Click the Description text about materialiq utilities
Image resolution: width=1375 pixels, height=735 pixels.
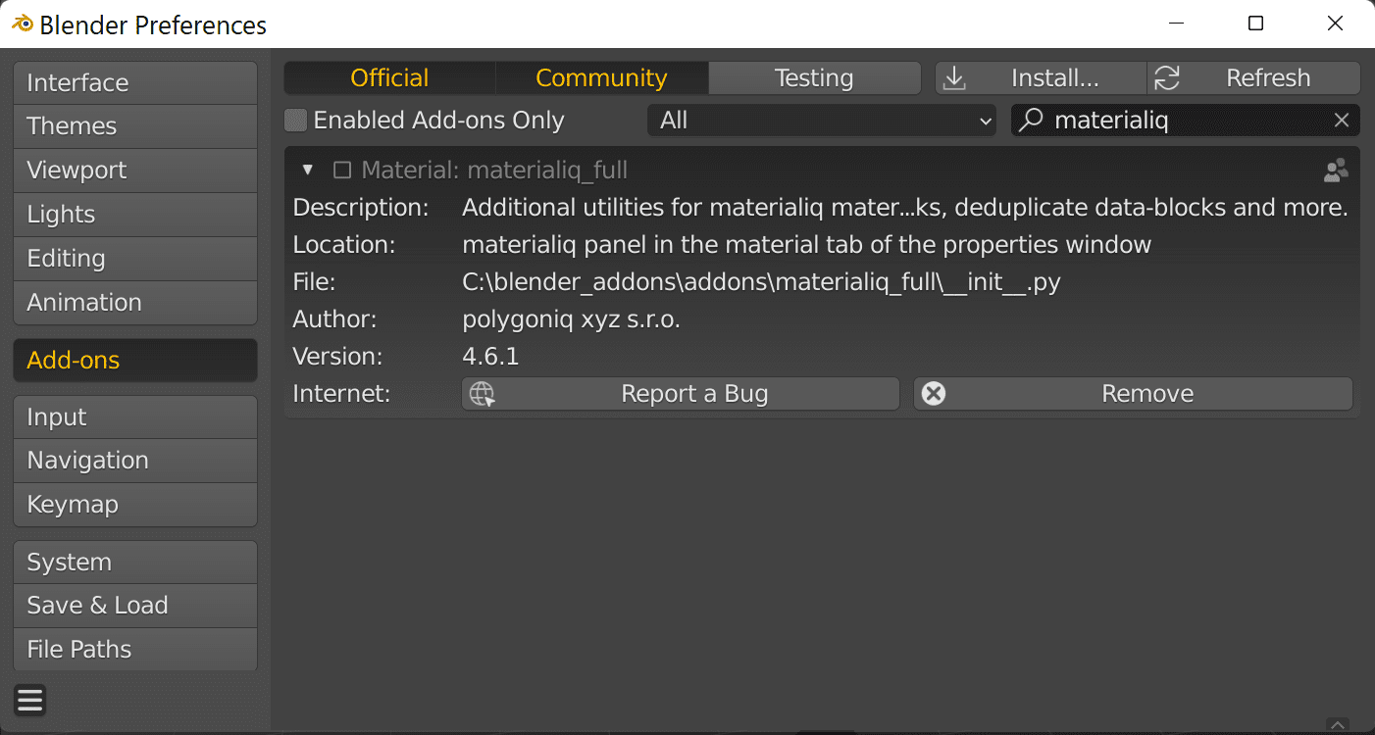tap(904, 208)
